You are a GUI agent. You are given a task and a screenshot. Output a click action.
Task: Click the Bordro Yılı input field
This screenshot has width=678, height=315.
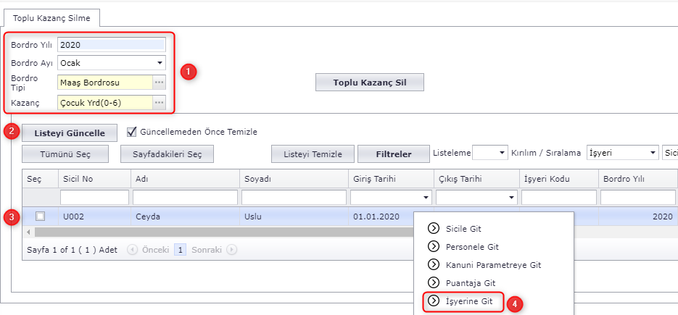tap(111, 44)
